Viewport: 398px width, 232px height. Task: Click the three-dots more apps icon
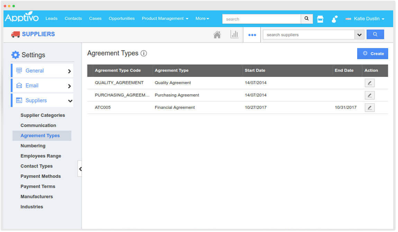(252, 35)
